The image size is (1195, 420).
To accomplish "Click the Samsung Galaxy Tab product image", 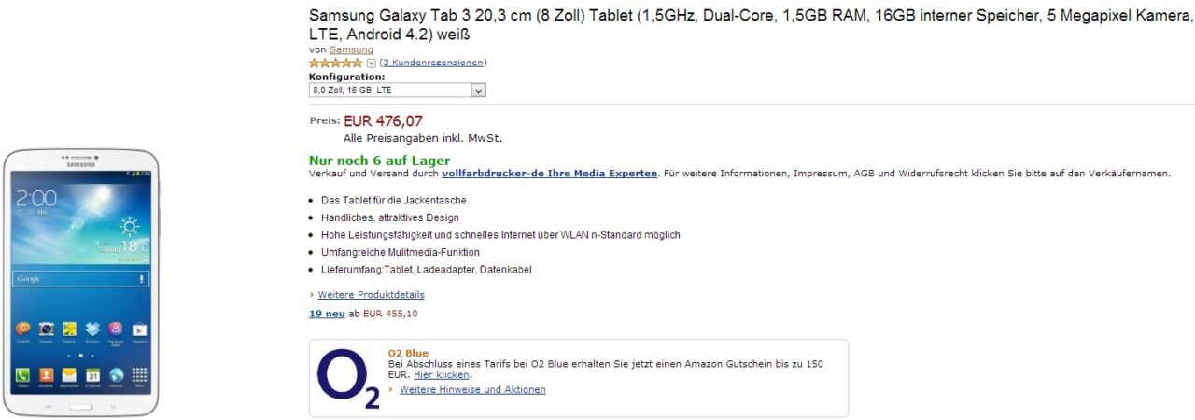I will pos(81,283).
